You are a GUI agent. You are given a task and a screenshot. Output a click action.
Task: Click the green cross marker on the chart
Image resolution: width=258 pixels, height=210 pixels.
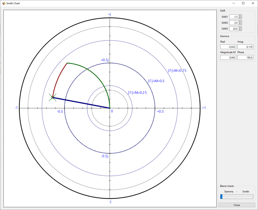(53, 97)
